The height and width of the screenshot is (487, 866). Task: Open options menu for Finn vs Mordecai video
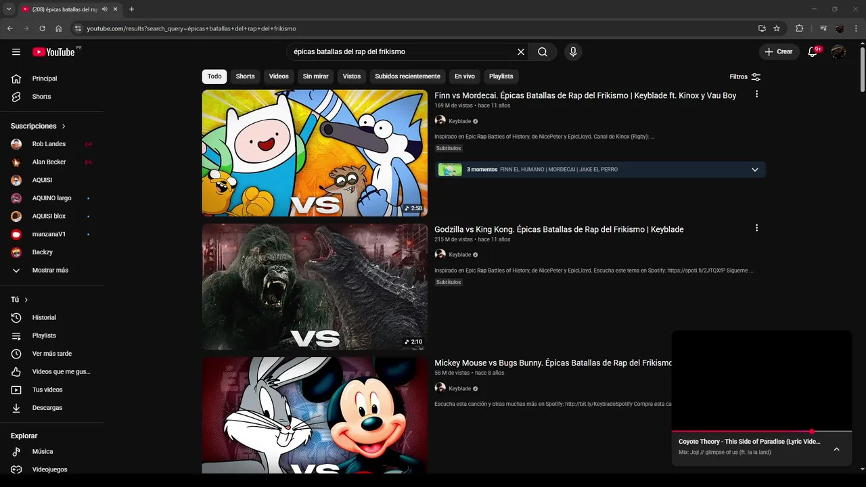click(x=756, y=95)
